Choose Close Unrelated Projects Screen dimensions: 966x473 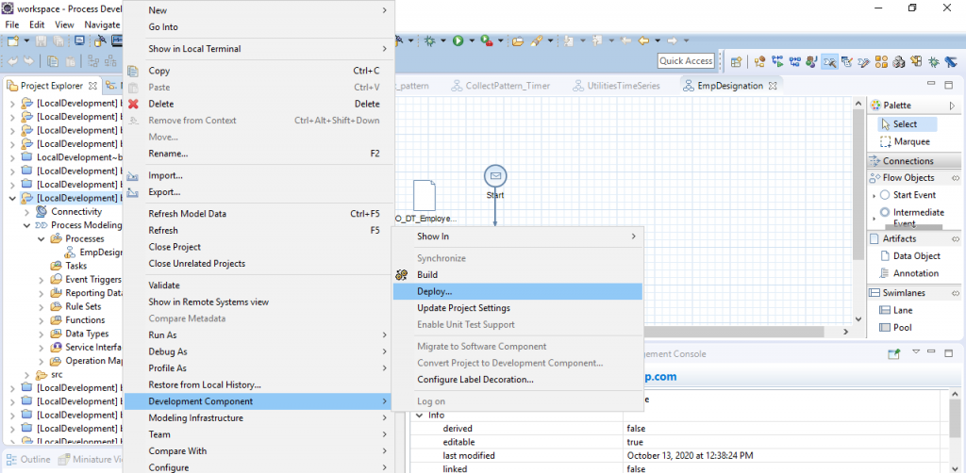(258, 263)
